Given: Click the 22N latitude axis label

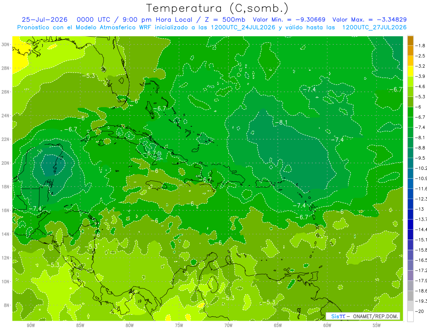Looking at the screenshot, I should click(6, 139).
